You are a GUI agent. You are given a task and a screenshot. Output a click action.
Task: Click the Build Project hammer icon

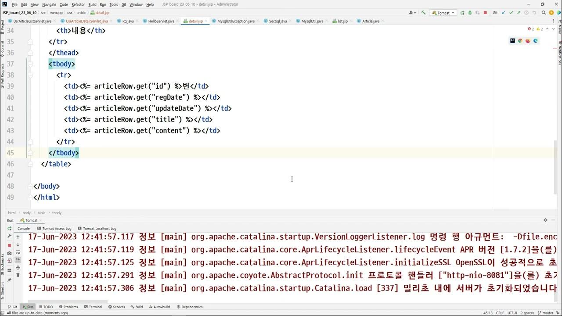(x=423, y=13)
